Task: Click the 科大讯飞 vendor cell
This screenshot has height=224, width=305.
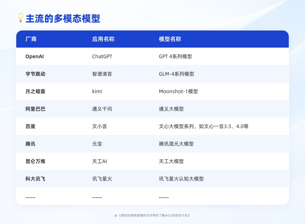Action: (x=35, y=179)
